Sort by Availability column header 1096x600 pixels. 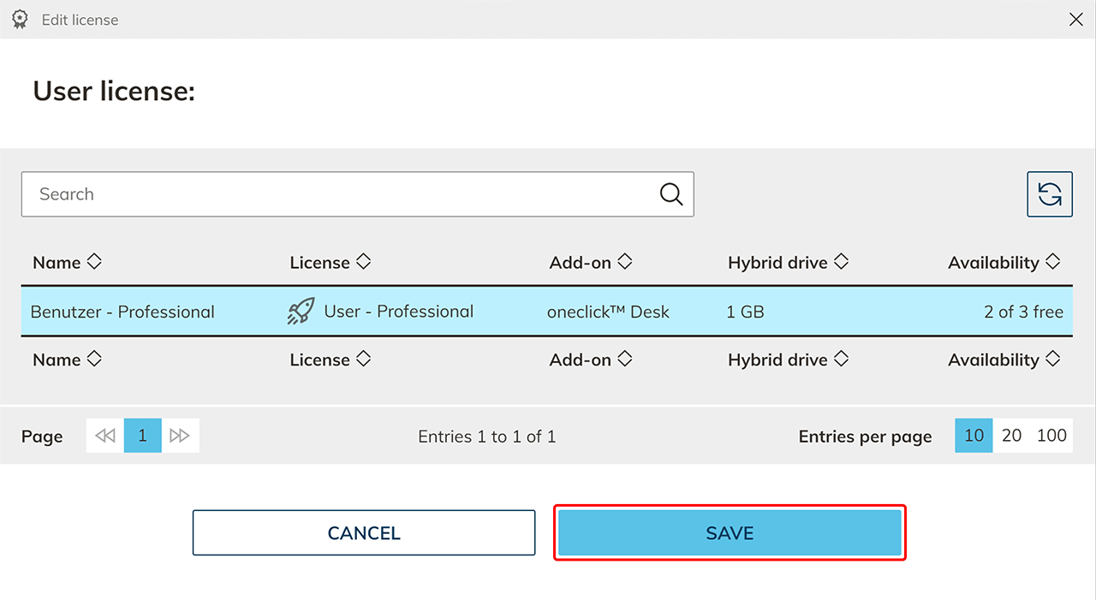click(x=1004, y=263)
